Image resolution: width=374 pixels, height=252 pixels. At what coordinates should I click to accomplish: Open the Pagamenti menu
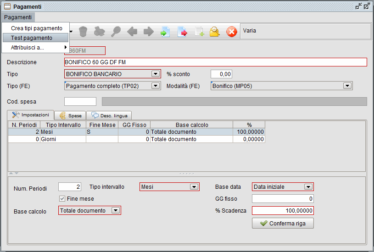coord(18,17)
